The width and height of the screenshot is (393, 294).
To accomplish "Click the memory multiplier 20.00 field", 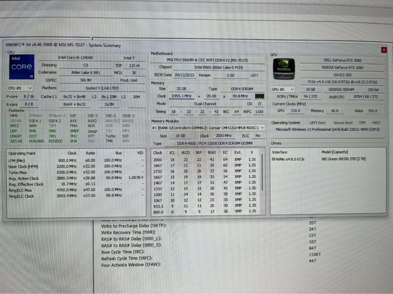I will 211,96.
